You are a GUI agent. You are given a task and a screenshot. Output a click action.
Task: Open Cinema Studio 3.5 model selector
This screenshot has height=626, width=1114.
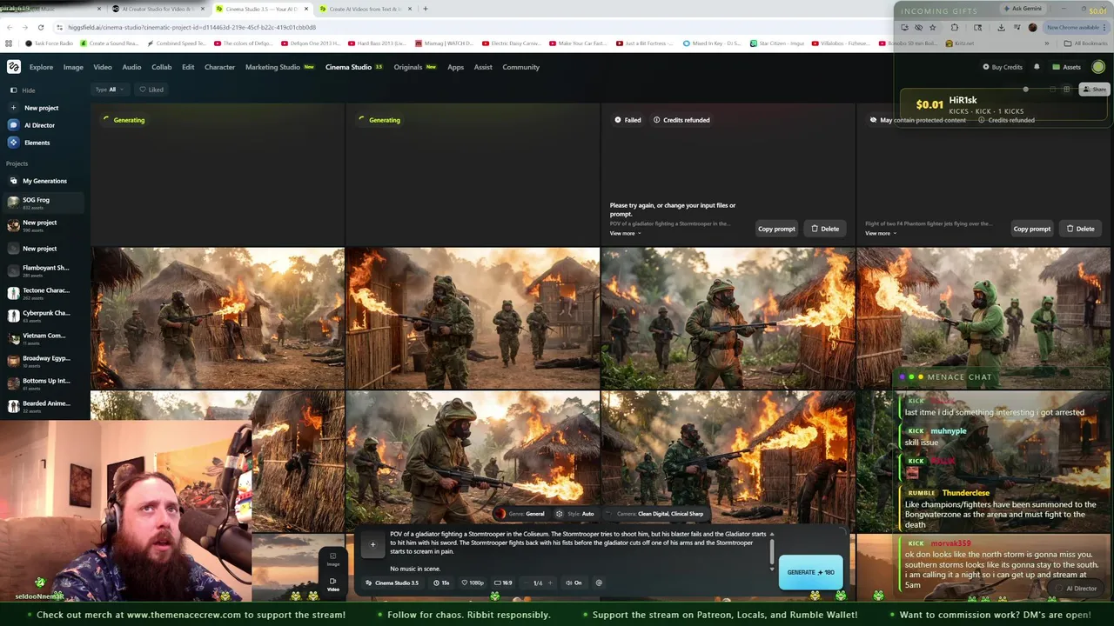point(392,583)
